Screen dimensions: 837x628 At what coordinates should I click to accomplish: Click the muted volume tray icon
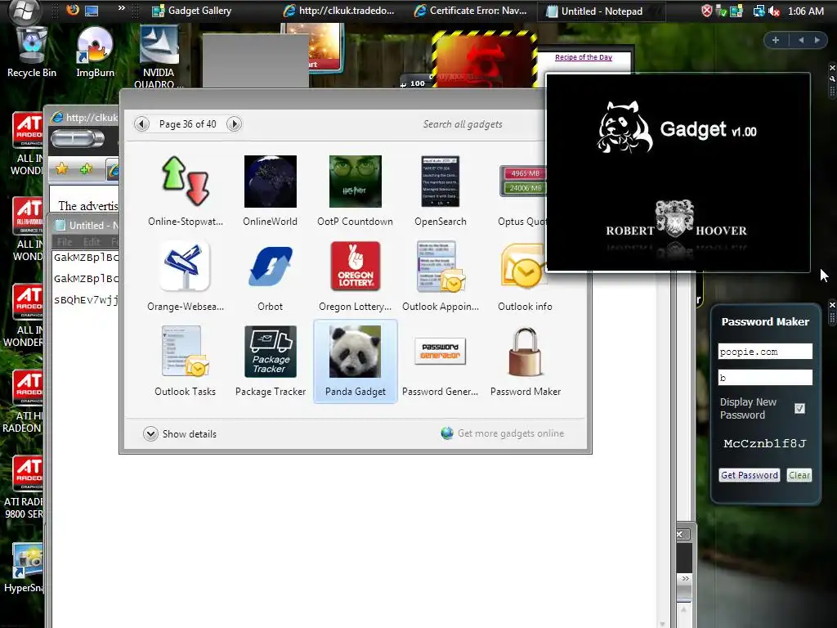coord(774,11)
